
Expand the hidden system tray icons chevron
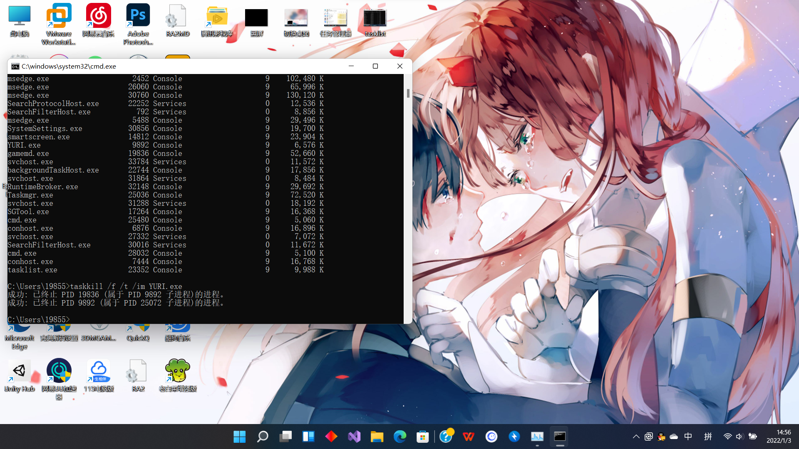(636, 437)
